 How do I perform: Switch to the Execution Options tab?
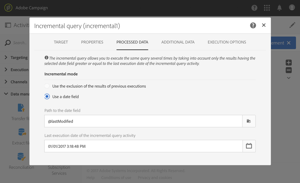tap(227, 42)
